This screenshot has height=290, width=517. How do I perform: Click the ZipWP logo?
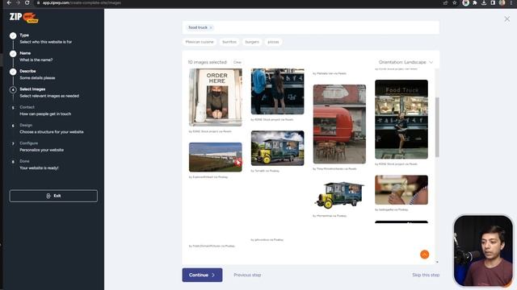pos(23,18)
